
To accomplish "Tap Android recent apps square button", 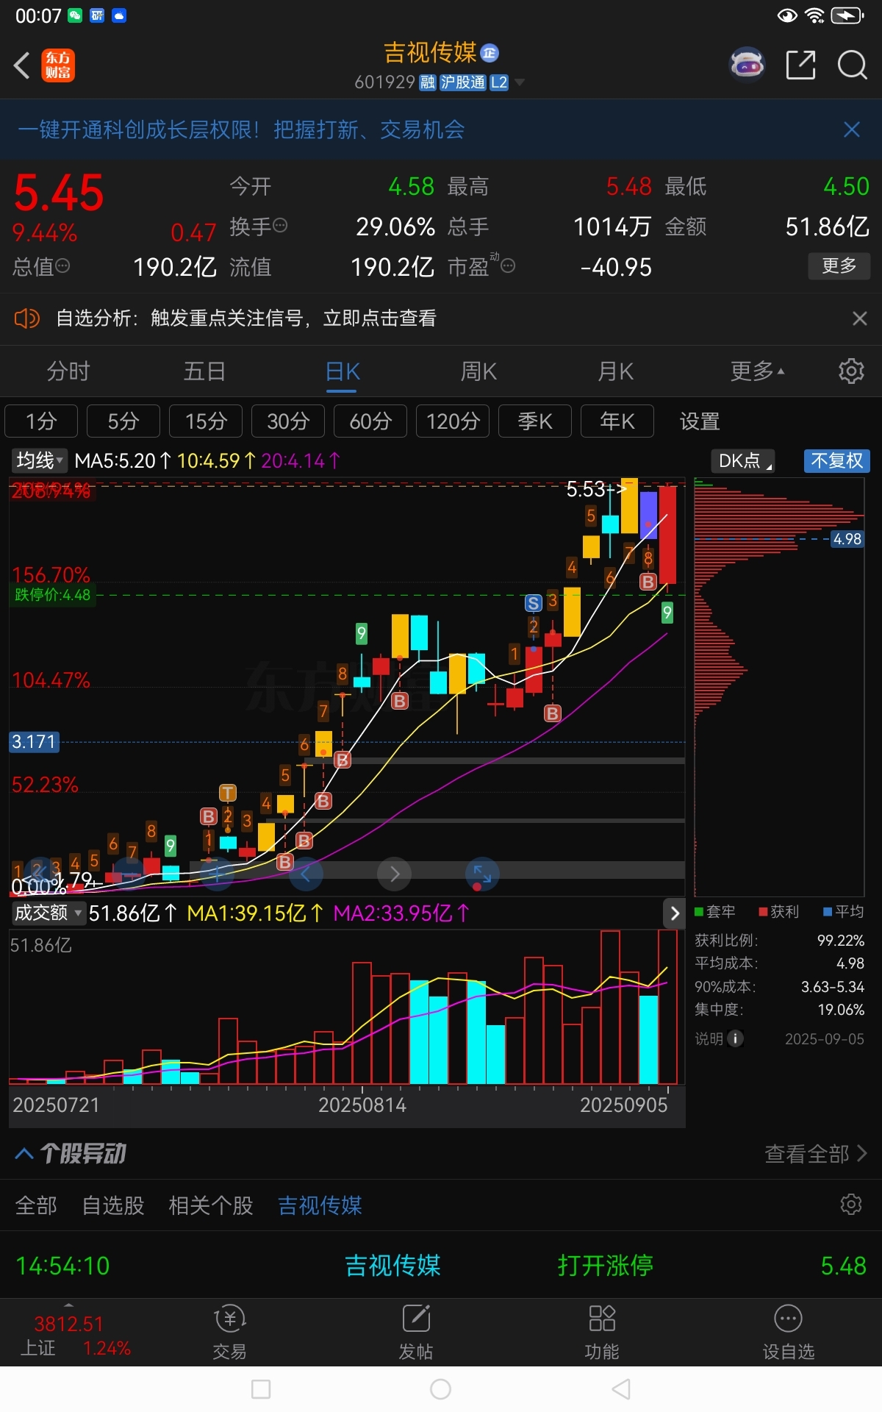I will [261, 1388].
